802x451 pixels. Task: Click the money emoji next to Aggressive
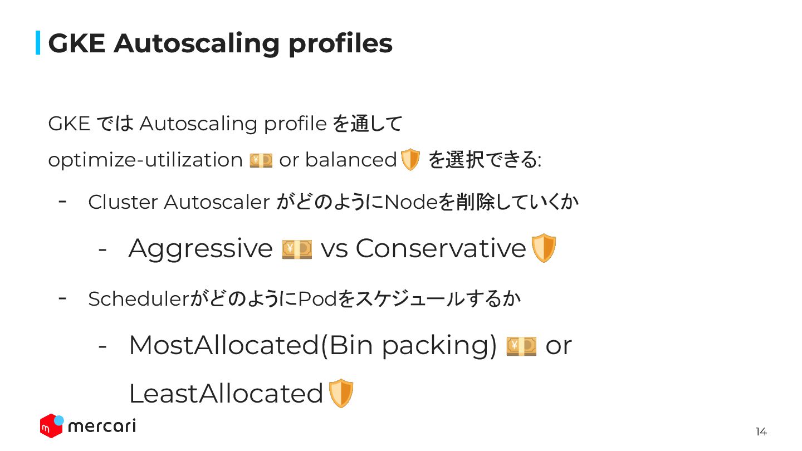(297, 249)
